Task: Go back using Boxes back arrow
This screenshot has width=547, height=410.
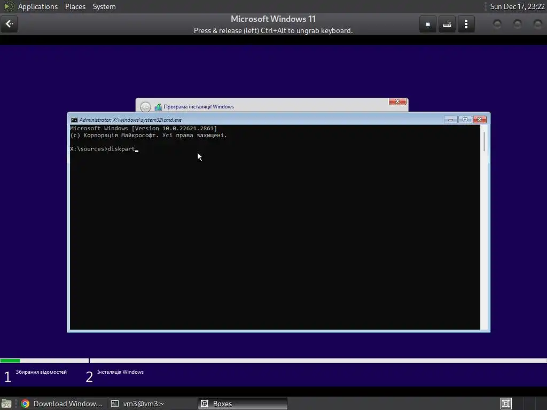Action: [9, 23]
